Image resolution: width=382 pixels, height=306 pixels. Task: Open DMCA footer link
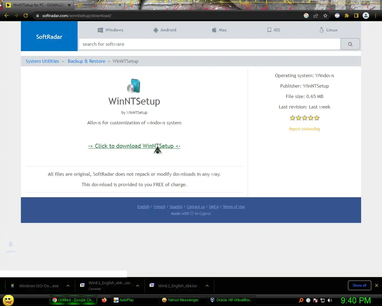[214, 206]
